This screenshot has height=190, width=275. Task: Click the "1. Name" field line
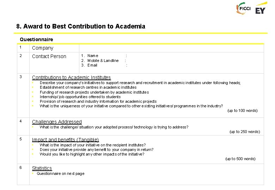pyautogui.click(x=104, y=56)
